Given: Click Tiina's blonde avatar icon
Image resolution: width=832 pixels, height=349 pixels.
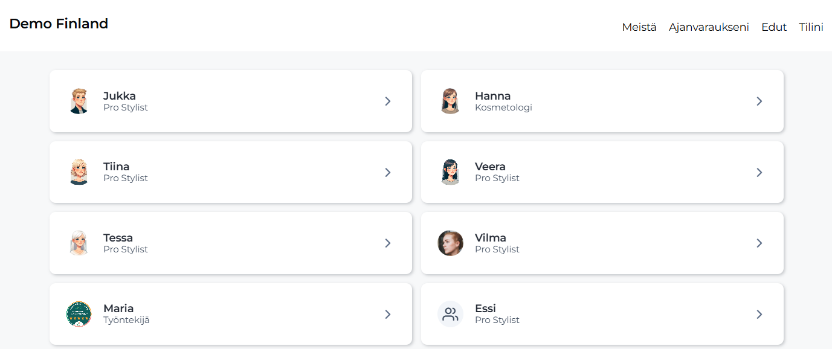Looking at the screenshot, I should click(x=79, y=172).
